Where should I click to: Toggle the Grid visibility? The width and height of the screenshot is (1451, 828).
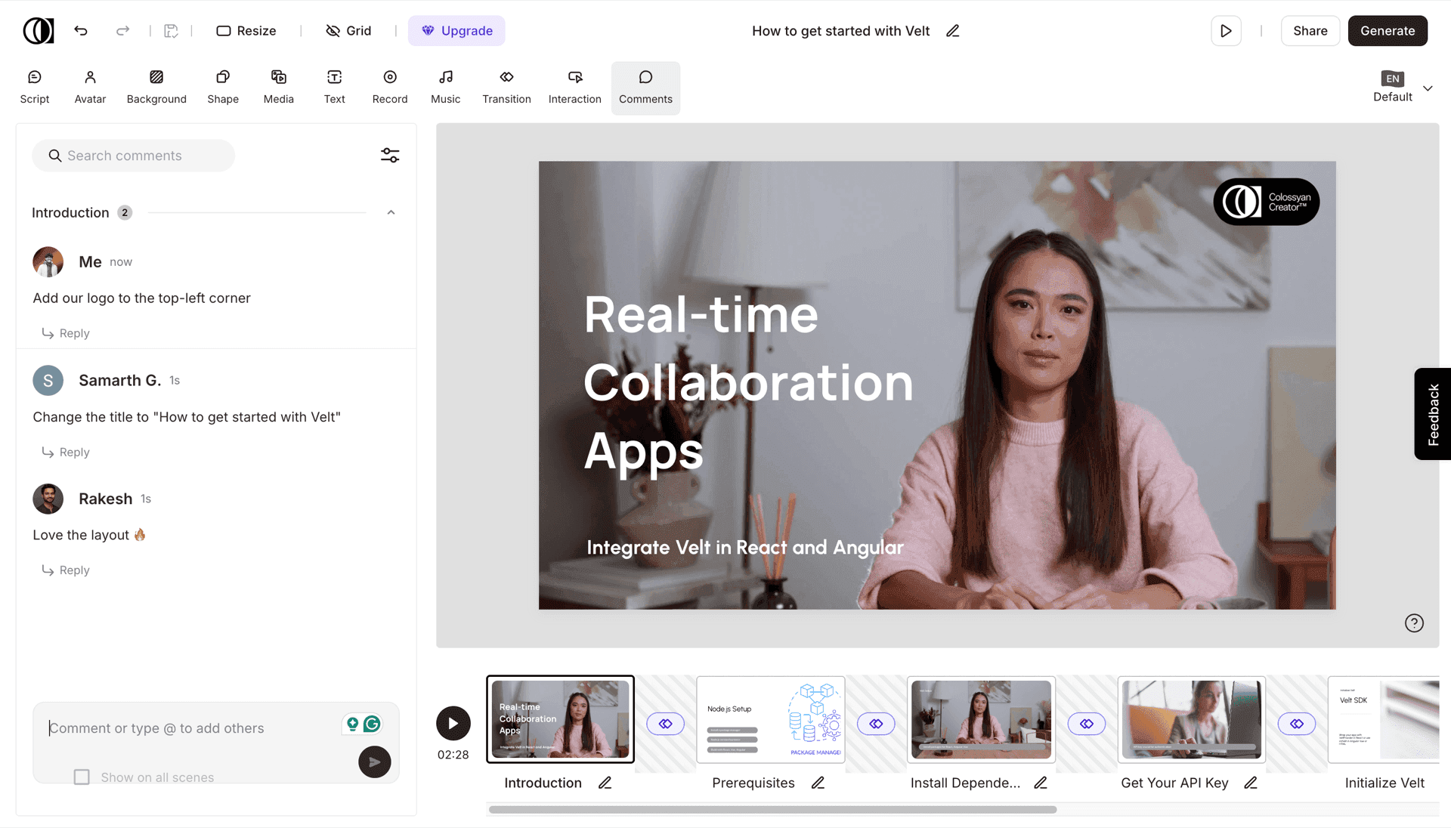tap(348, 31)
